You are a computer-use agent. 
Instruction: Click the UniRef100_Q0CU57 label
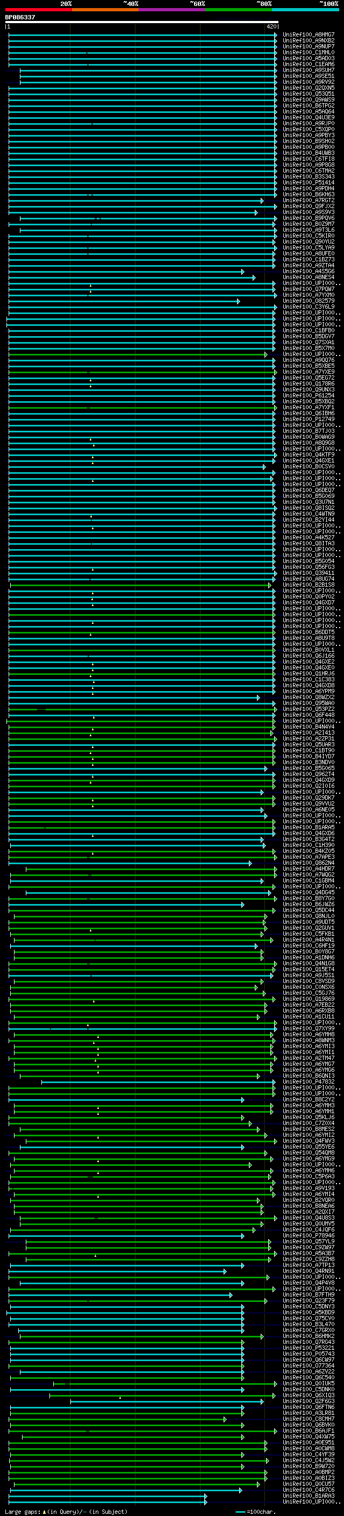point(309,1484)
